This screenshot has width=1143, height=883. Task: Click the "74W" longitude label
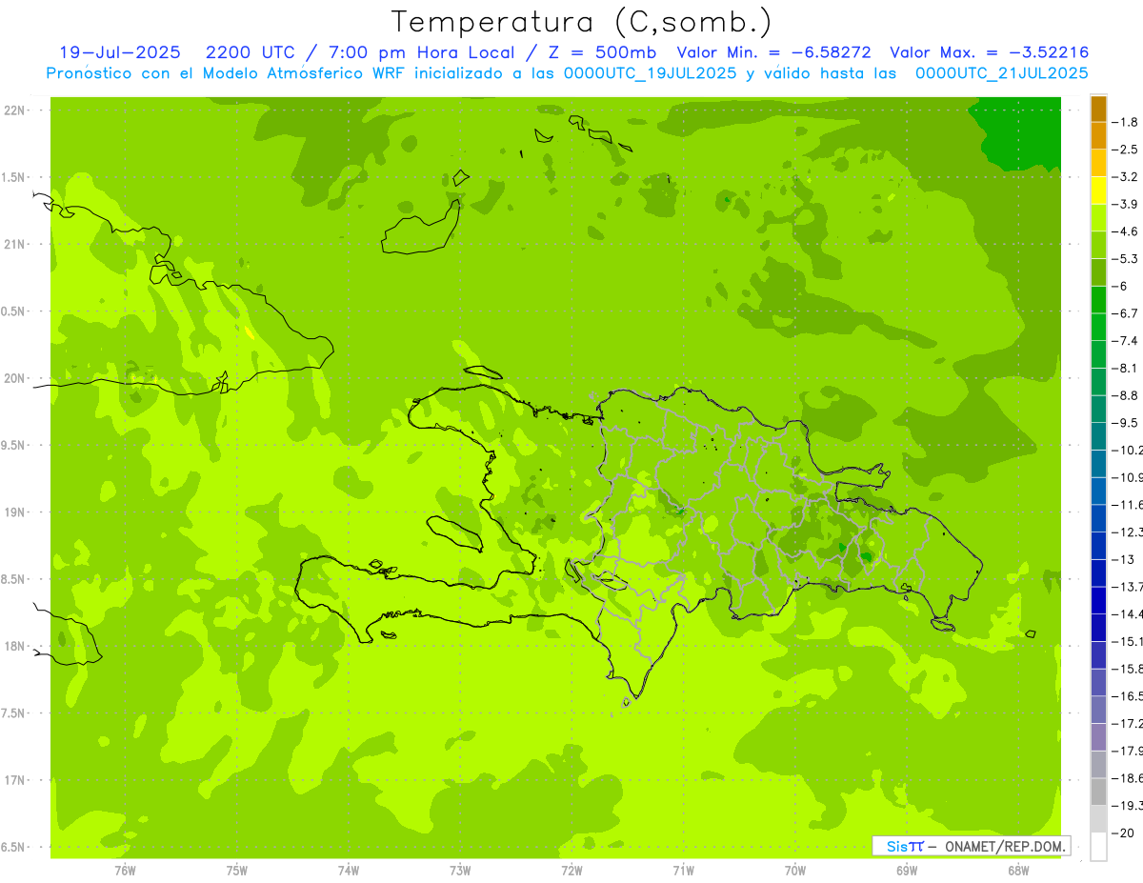click(x=349, y=871)
